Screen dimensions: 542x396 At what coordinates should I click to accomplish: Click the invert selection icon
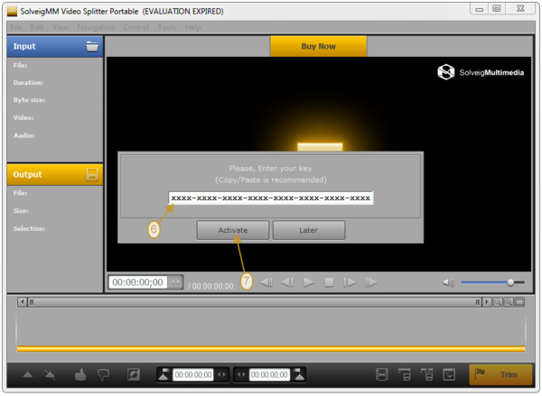[x=134, y=374]
